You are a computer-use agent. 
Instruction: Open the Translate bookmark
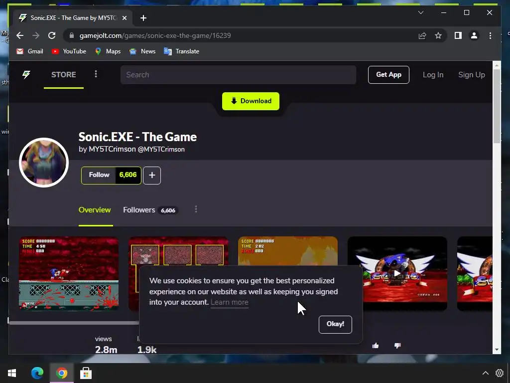click(x=181, y=51)
